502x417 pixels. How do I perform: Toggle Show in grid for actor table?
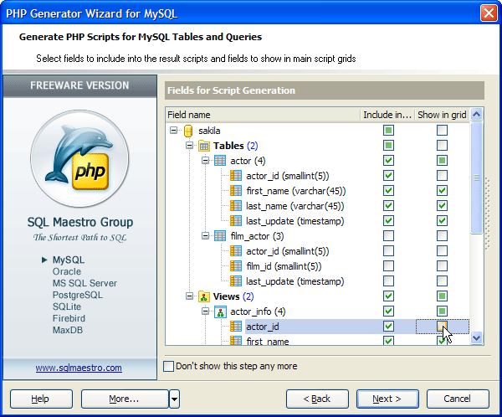pos(442,161)
